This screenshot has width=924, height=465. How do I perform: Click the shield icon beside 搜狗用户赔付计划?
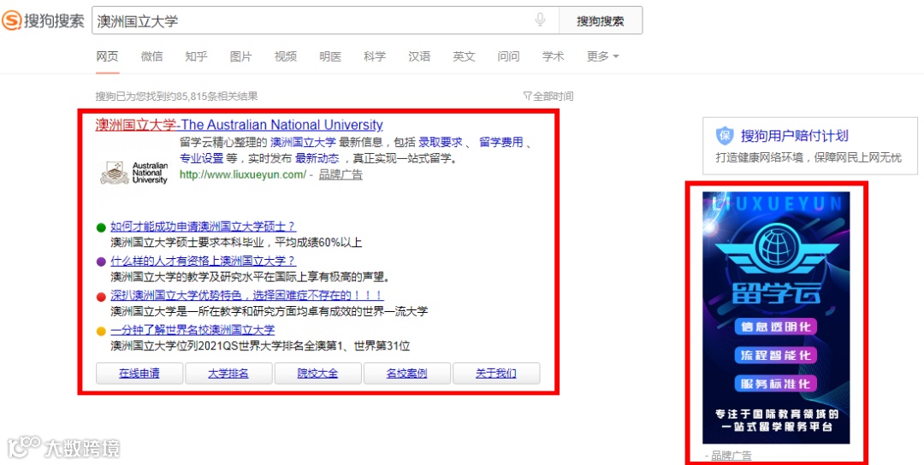click(x=725, y=136)
